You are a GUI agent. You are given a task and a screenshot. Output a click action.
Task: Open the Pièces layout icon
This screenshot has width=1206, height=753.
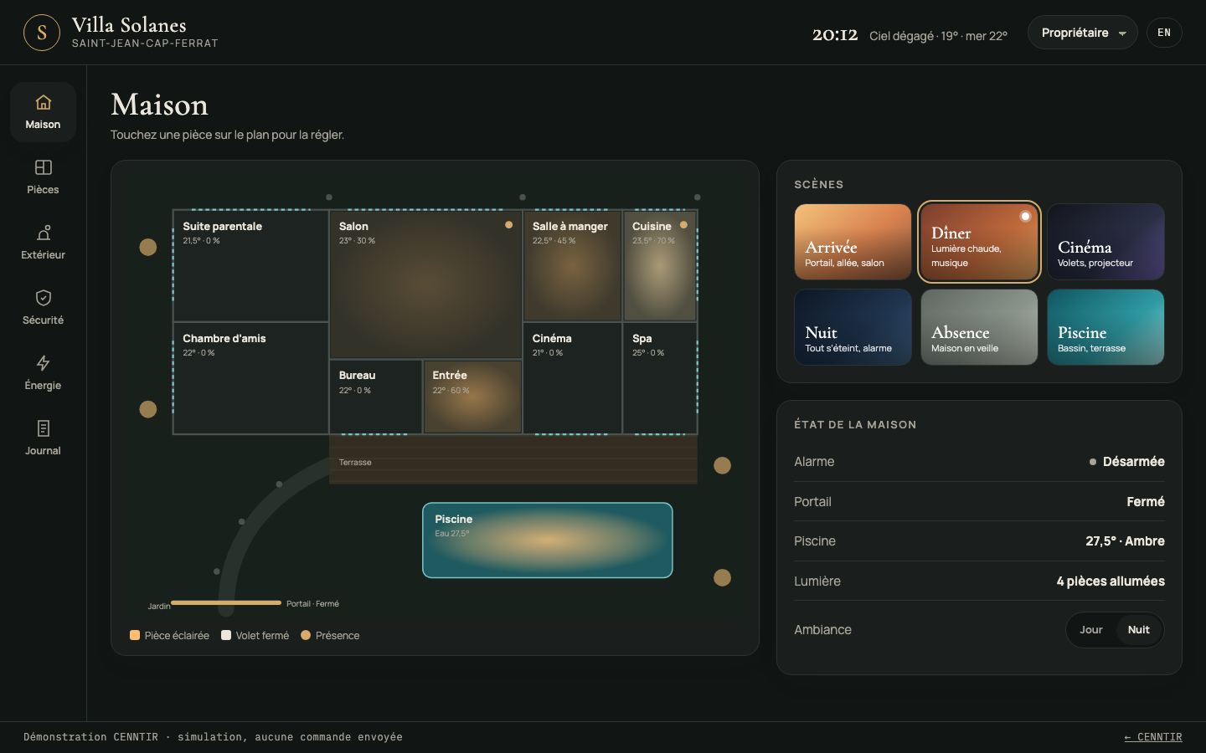(x=43, y=167)
